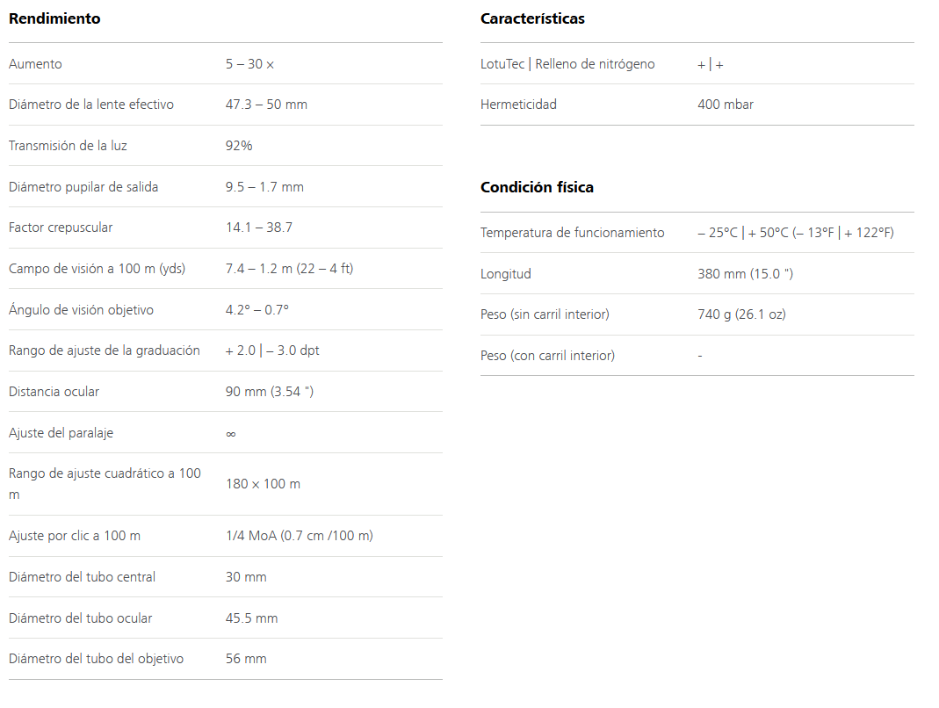The height and width of the screenshot is (708, 939).
Task: Select the Distancia ocular label
Action: 54,392
